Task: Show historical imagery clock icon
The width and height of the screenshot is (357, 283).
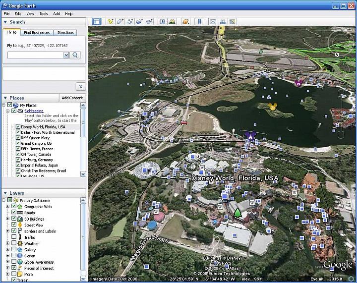Action: pyautogui.click(x=162, y=22)
